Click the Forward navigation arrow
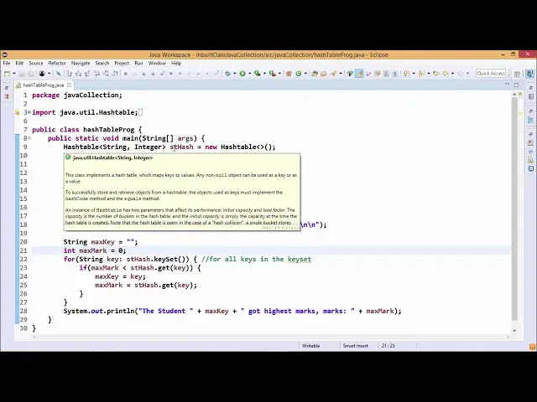537x402 pixels. 461,74
